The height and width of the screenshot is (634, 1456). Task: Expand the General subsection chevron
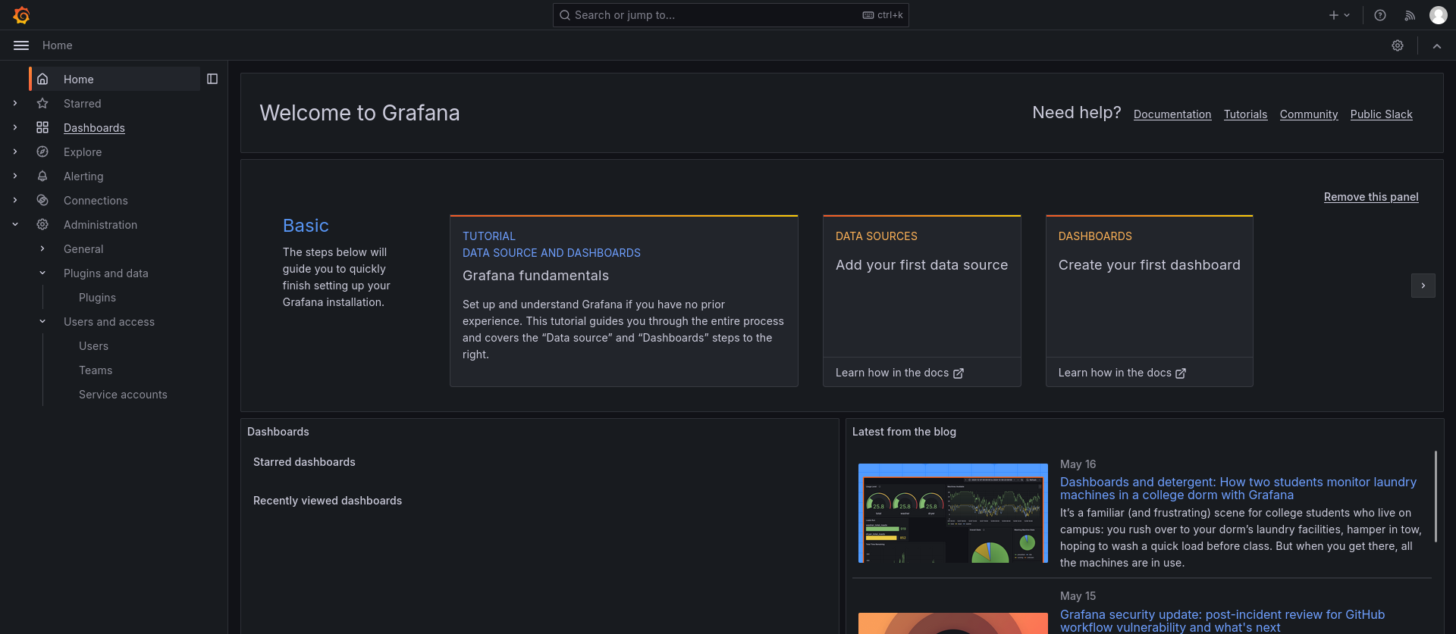(42, 248)
